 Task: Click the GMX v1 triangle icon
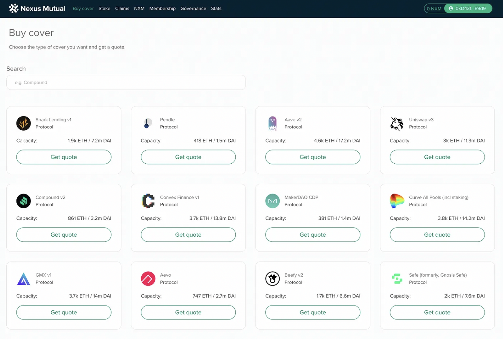[24, 279]
